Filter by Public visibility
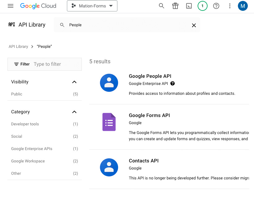254x197 pixels. coord(45,94)
